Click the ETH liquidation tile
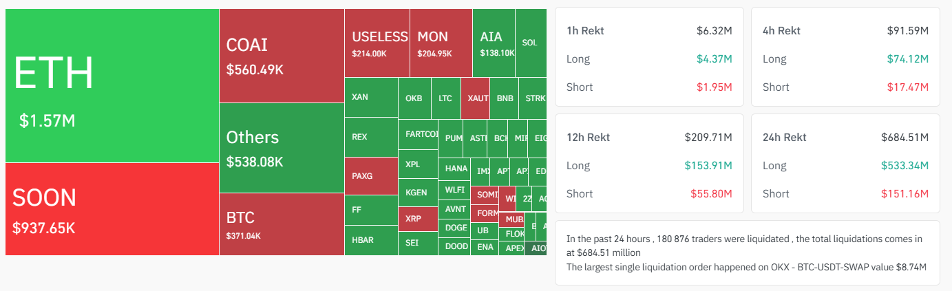The height and width of the screenshot is (291, 952). click(x=112, y=86)
